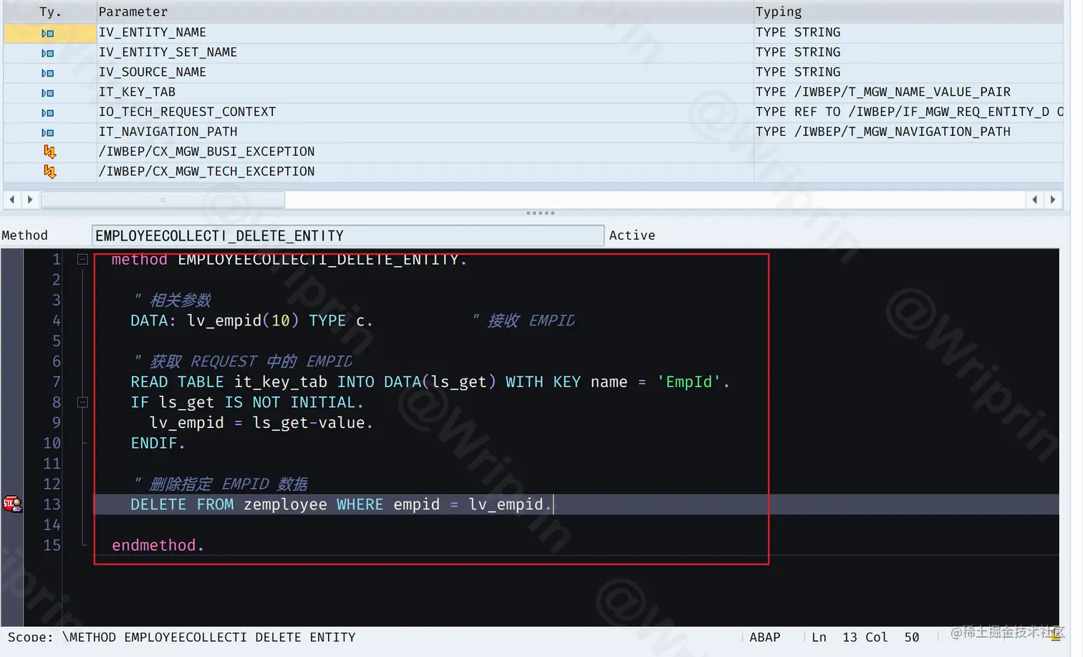Click right scroll arrow next to left arrow
Screen dimensions: 1083x657
[x=29, y=200]
